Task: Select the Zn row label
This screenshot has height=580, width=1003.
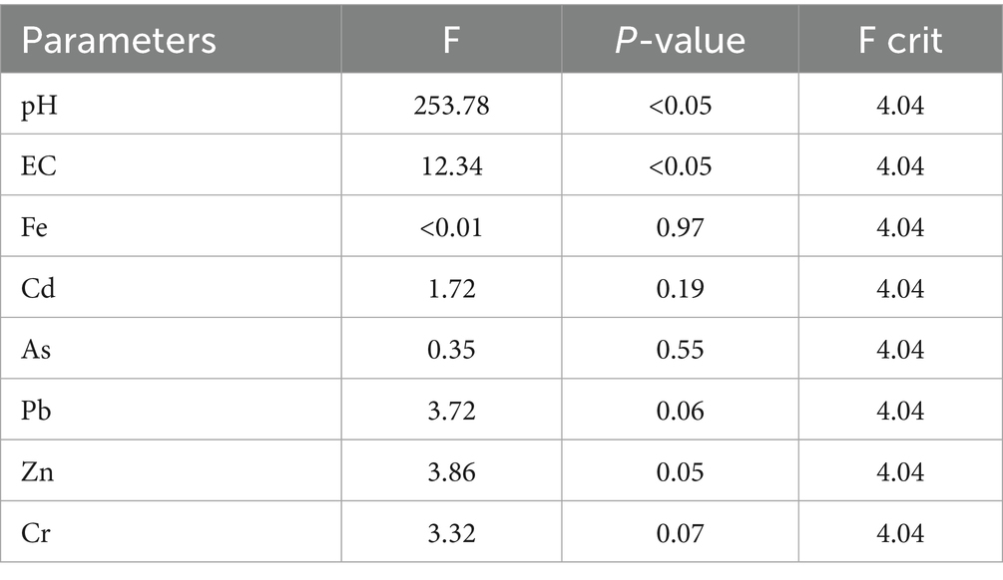Action: coord(38,472)
